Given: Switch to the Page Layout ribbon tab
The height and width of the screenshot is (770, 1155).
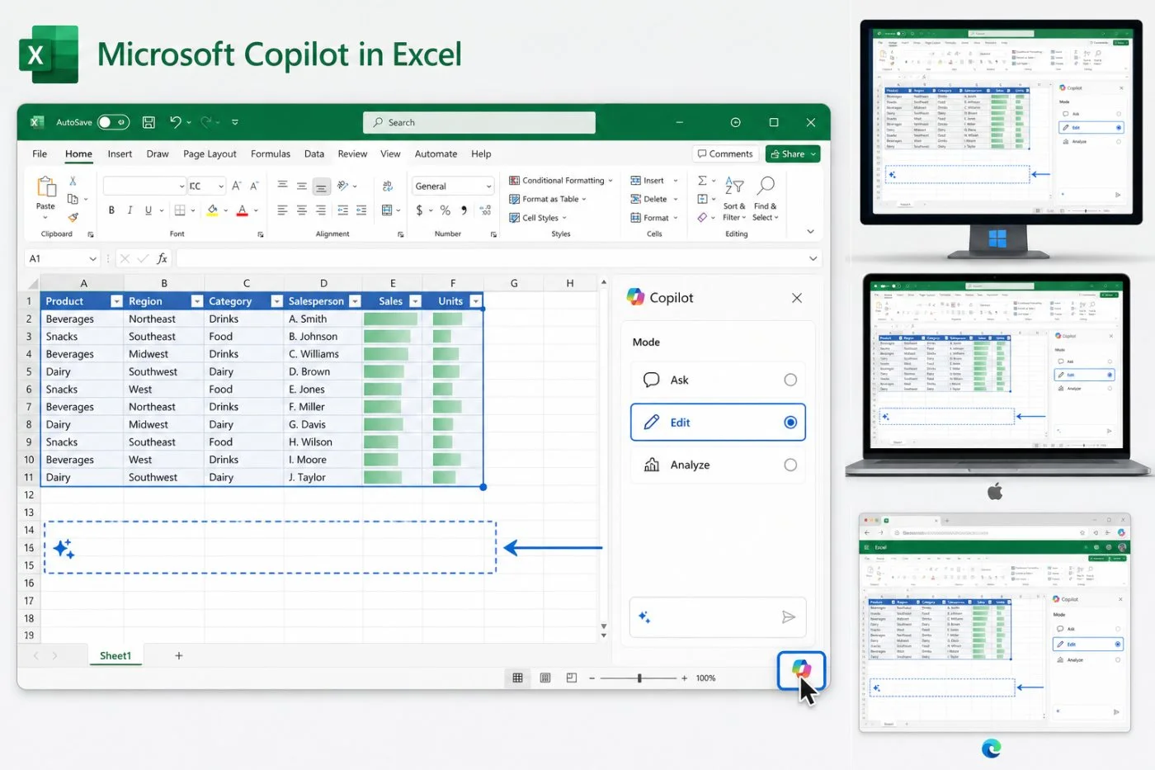Looking at the screenshot, I should 210,154.
